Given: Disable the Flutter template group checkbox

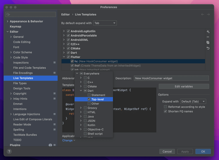Looking at the screenshot, I should [68, 57].
